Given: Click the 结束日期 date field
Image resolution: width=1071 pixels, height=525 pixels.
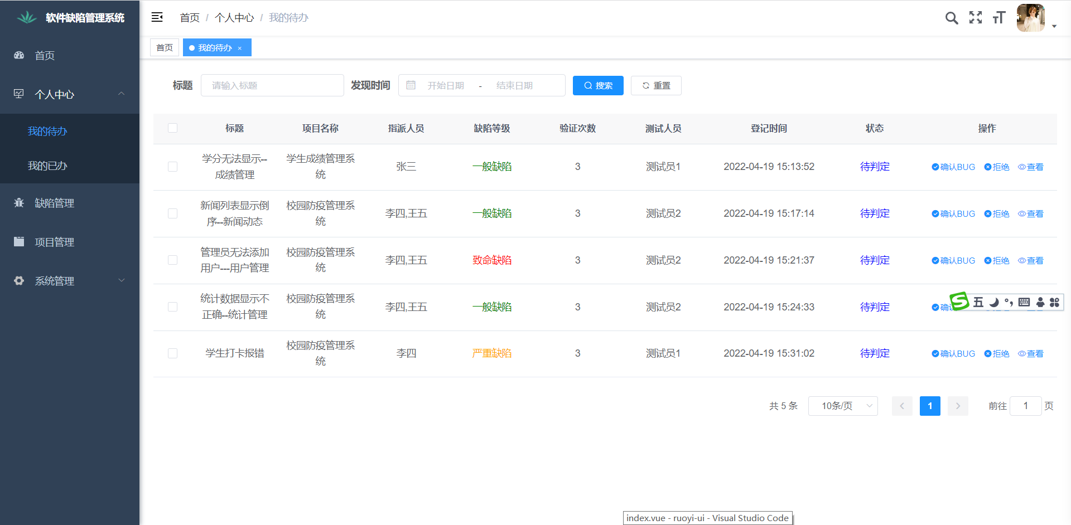Looking at the screenshot, I should 514,85.
